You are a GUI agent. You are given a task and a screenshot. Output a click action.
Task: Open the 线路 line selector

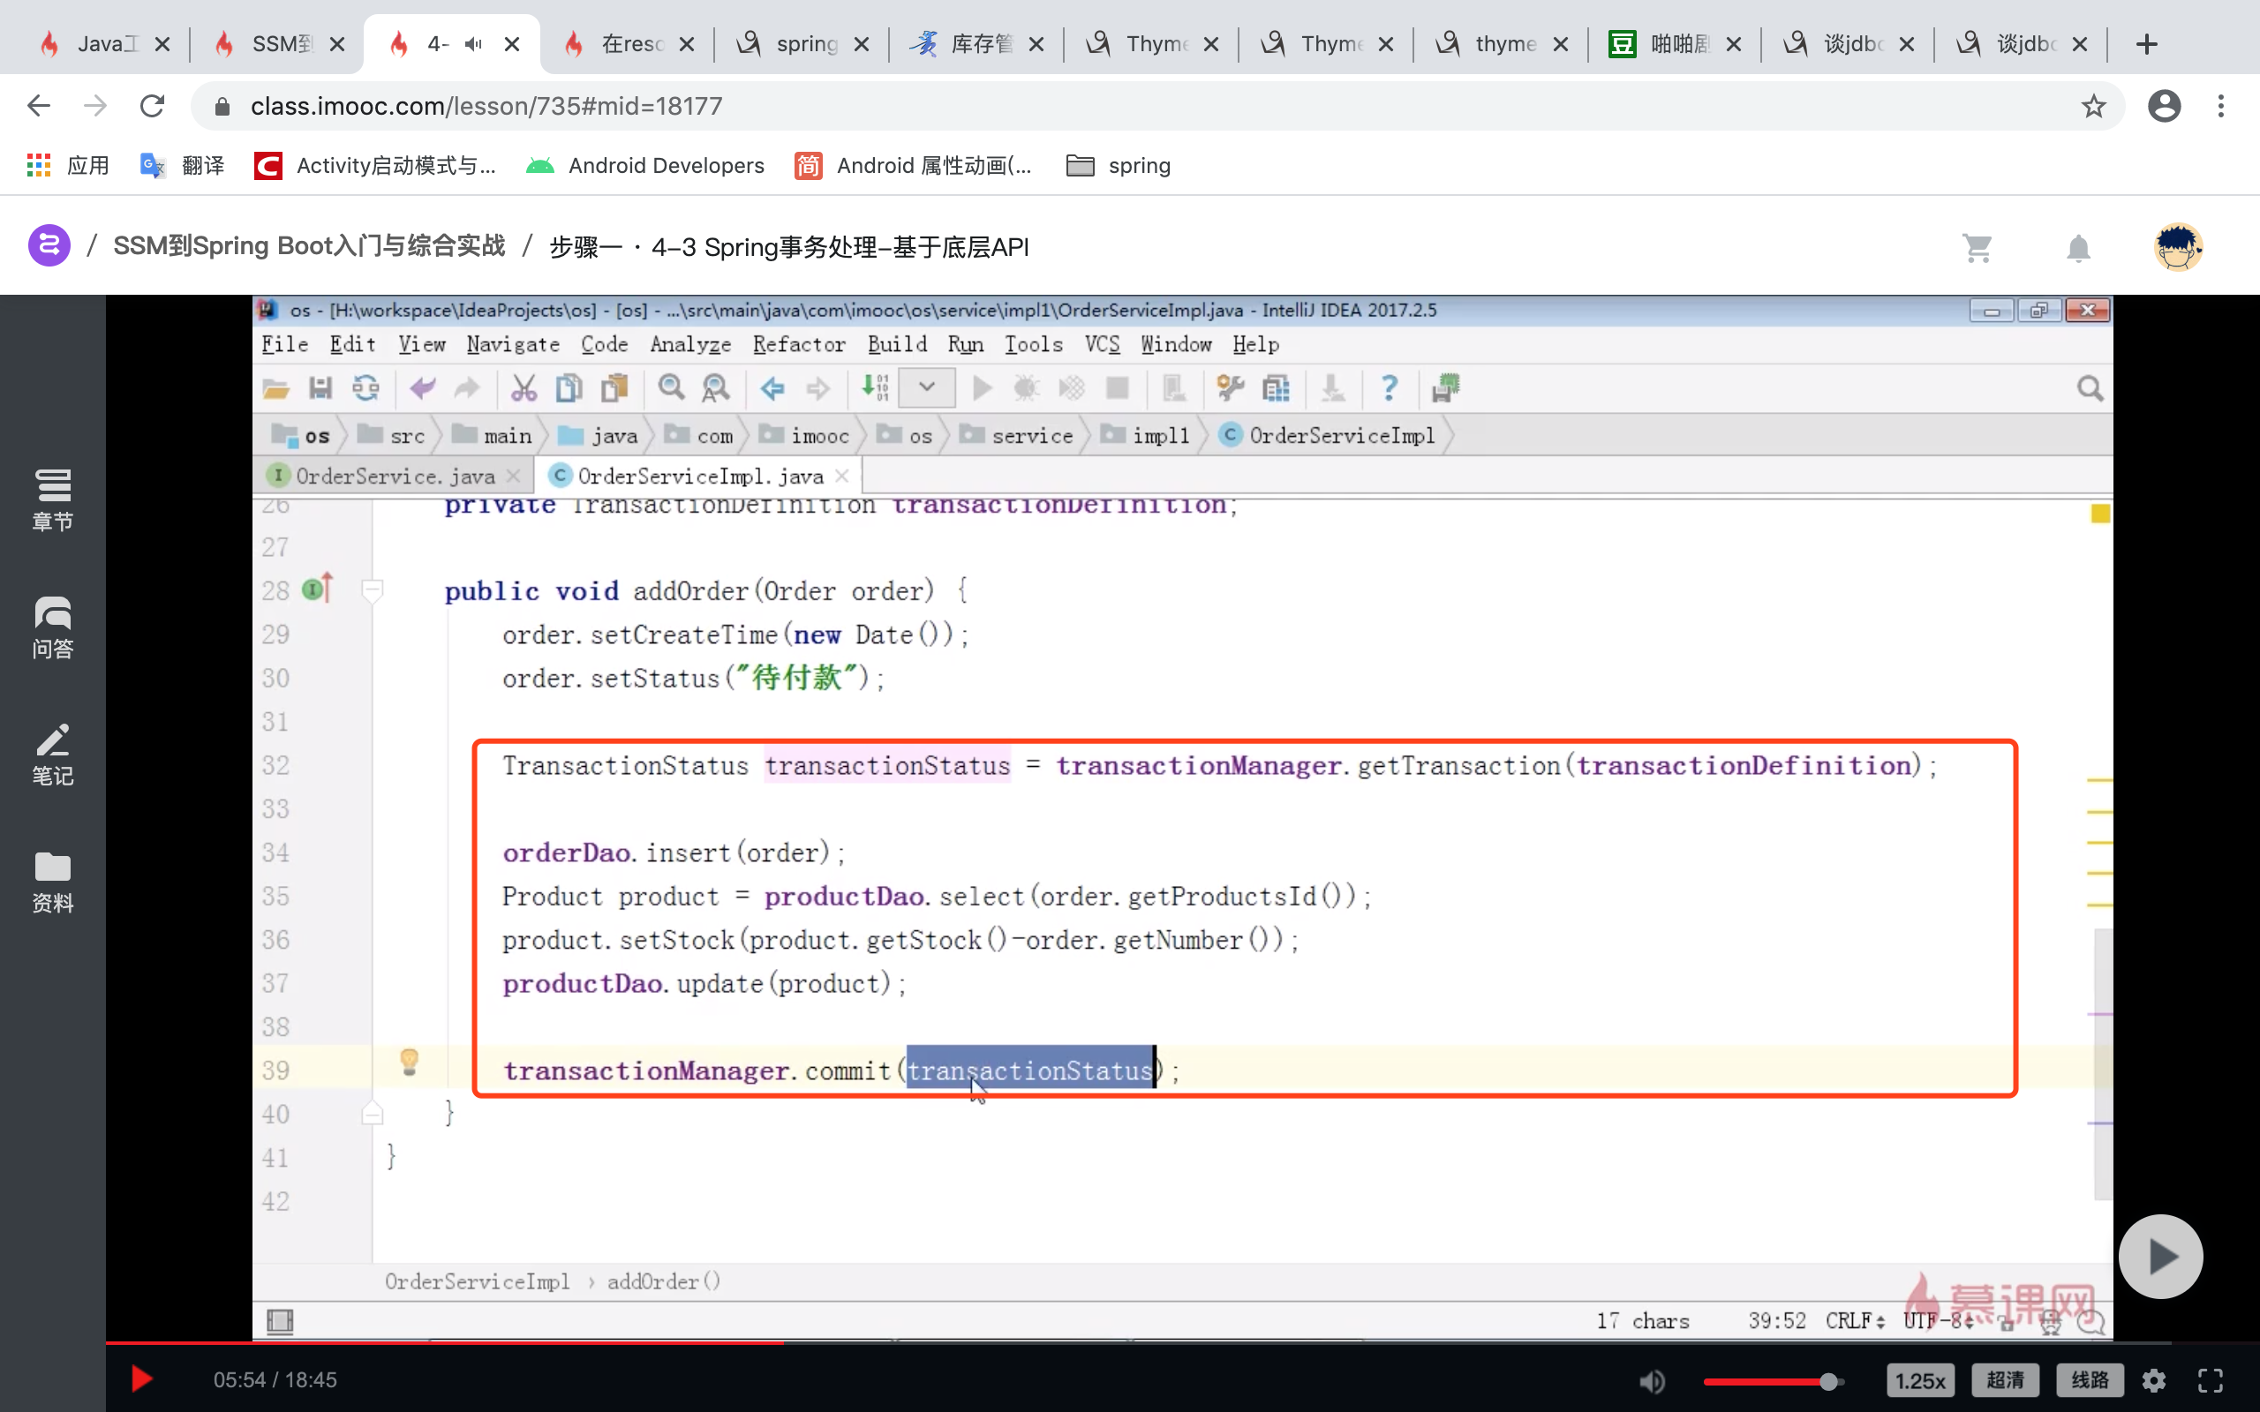(x=2090, y=1380)
